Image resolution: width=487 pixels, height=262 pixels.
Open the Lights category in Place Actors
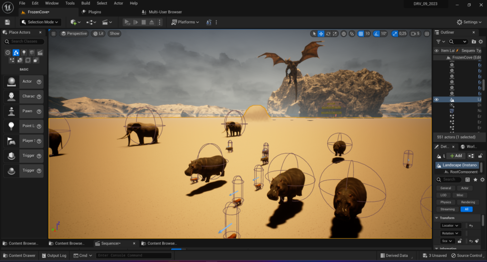pos(24,53)
